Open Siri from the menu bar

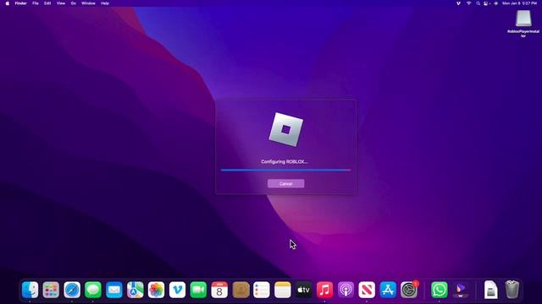tap(496, 3)
